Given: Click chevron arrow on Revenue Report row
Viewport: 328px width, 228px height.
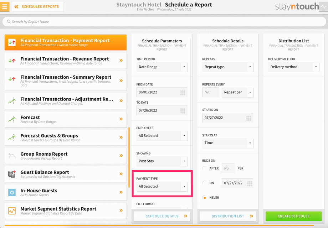Looking at the screenshot, I should pos(121,61).
